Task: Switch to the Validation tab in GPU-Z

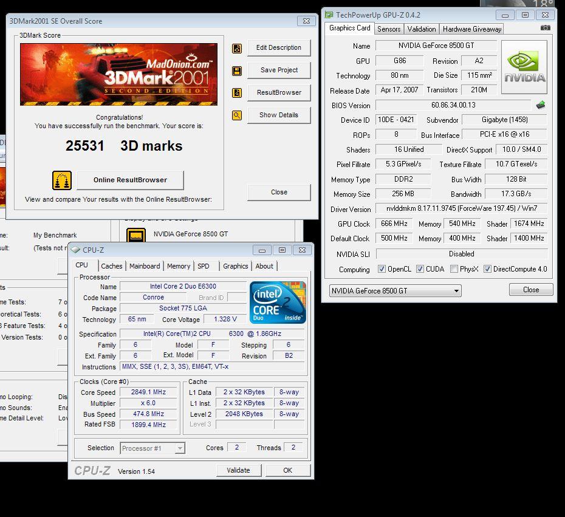Action: (421, 29)
